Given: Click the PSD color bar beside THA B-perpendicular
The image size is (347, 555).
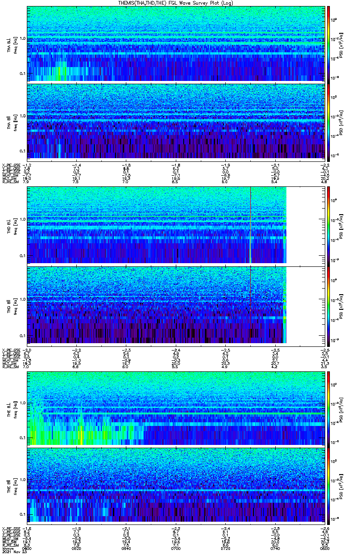Looking at the screenshot, I should 328,44.
